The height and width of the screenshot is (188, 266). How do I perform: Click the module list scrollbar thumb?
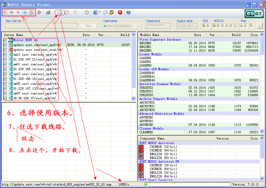pos(262,46)
